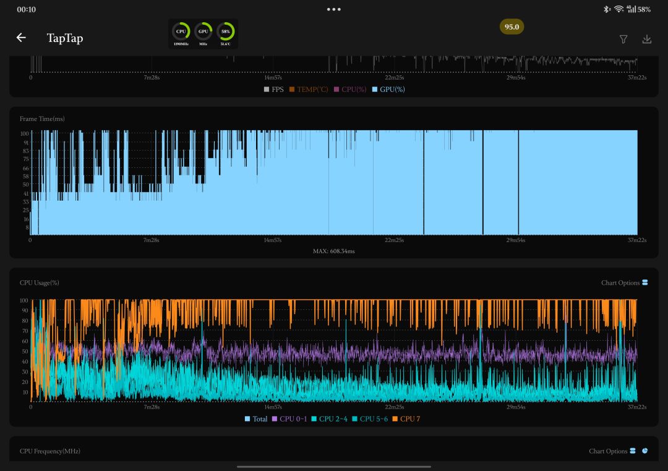Toggle CPU 0~1 series in legend

click(289, 419)
